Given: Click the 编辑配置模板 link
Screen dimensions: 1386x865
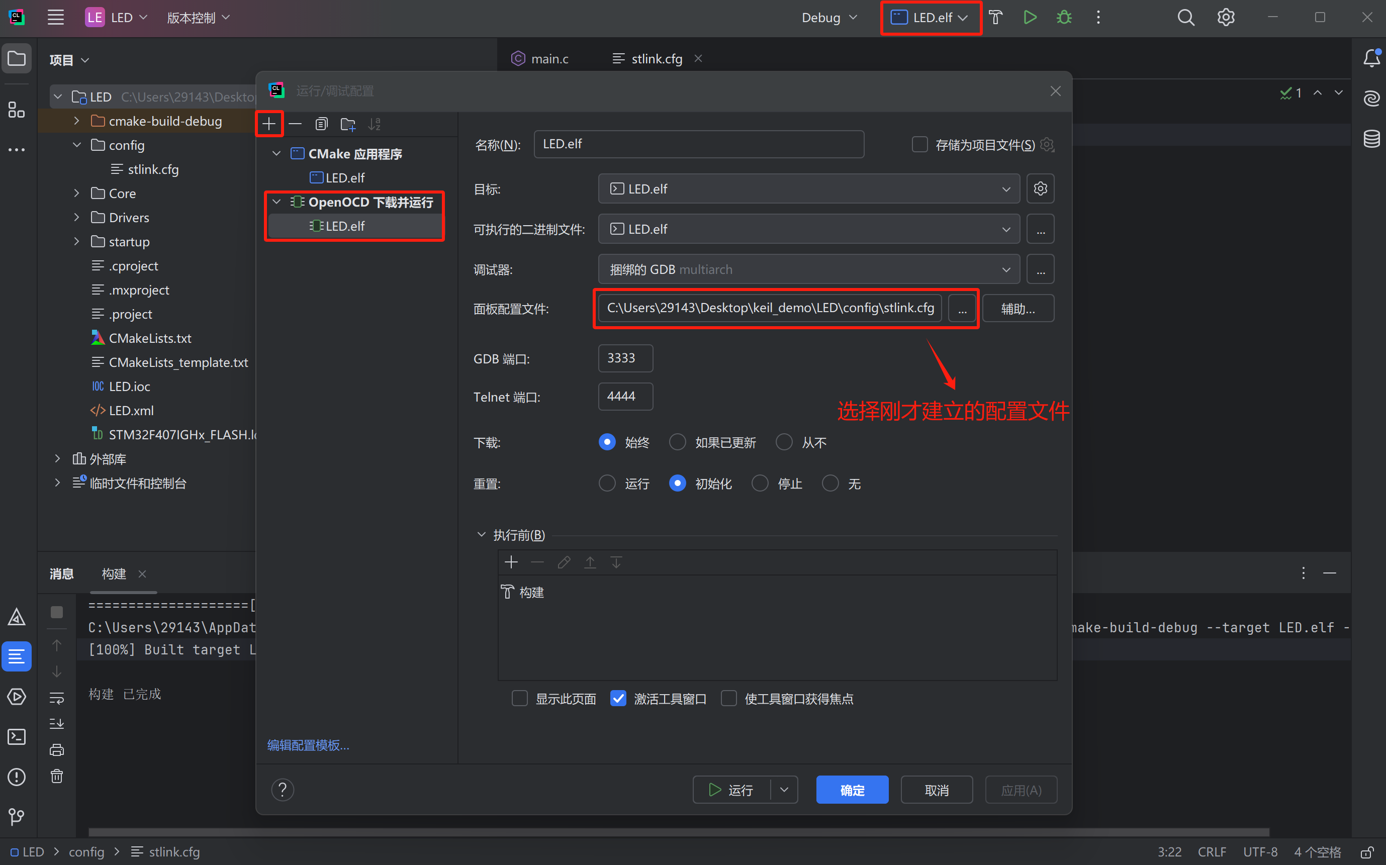Looking at the screenshot, I should (x=308, y=745).
